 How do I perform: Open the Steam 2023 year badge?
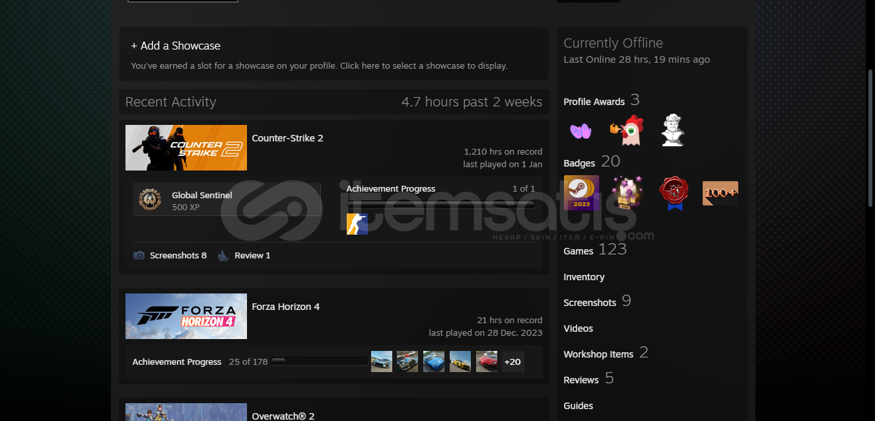(582, 193)
